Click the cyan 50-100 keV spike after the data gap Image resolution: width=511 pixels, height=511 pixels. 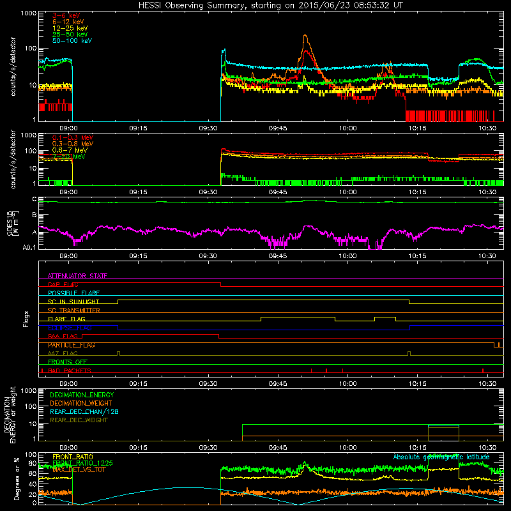point(224,51)
